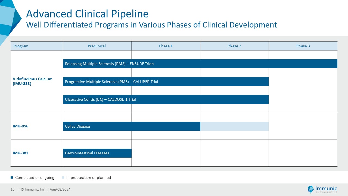Click the Gastrointestinal Diseases bar
Viewport: 348px width, 196px height.
[x=97, y=153]
